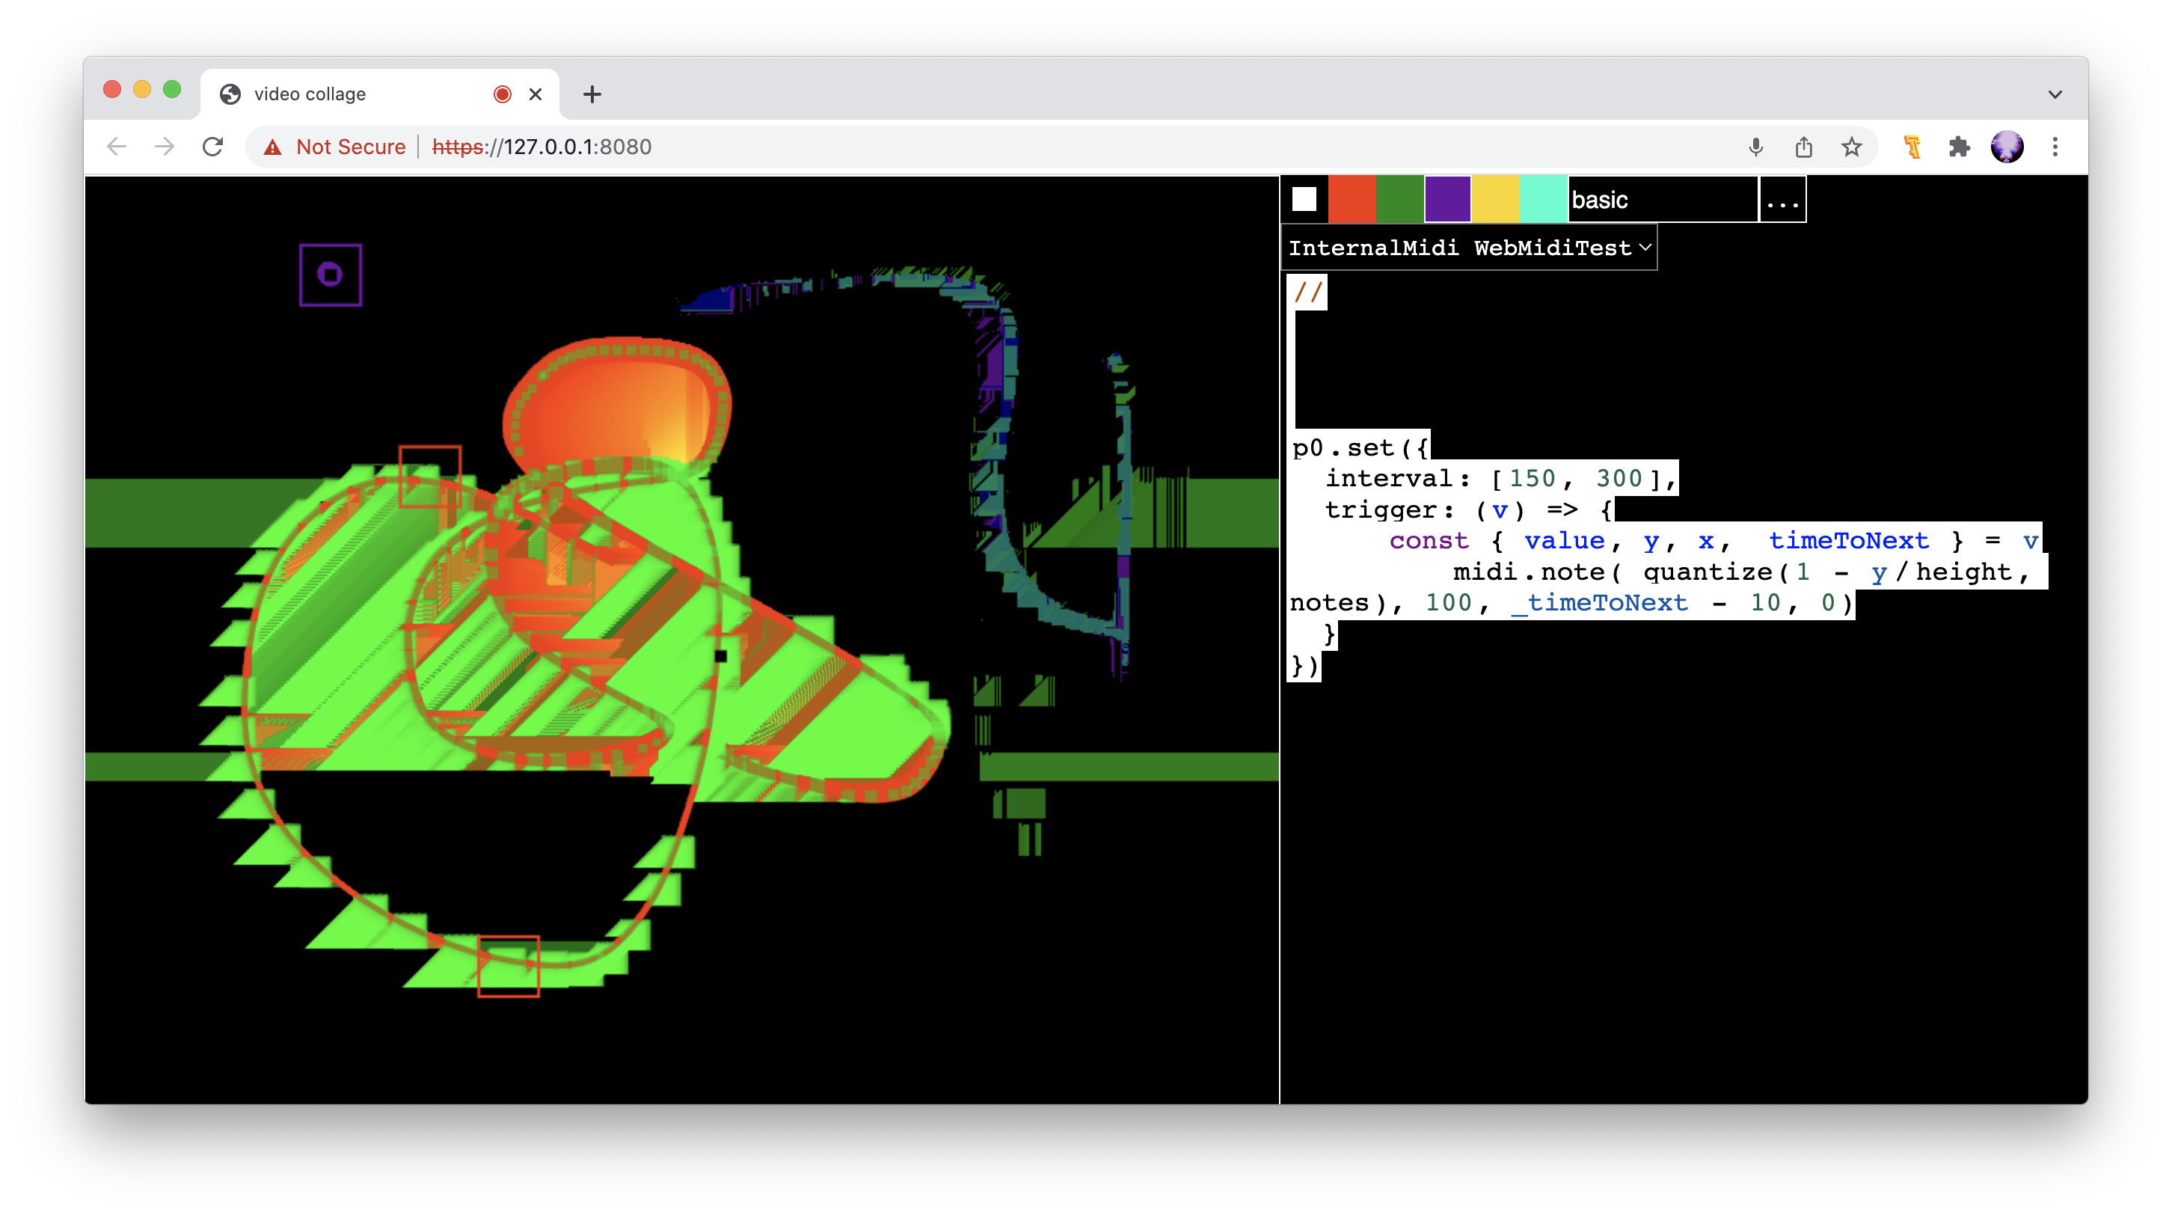Open the user profile avatar
The width and height of the screenshot is (2172, 1215).
point(2007,147)
